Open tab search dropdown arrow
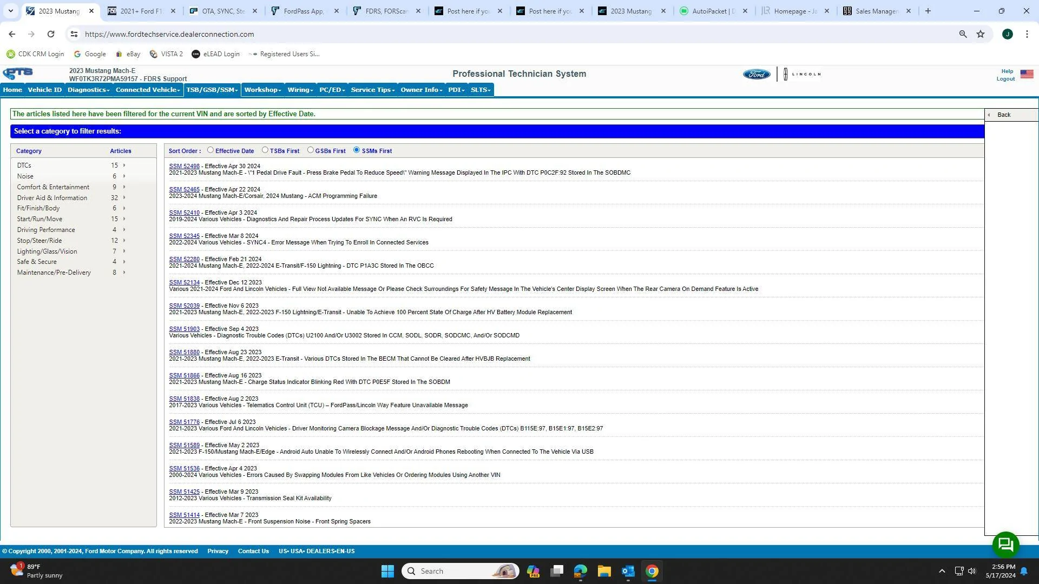Viewport: 1039px width, 584px height. tap(10, 11)
